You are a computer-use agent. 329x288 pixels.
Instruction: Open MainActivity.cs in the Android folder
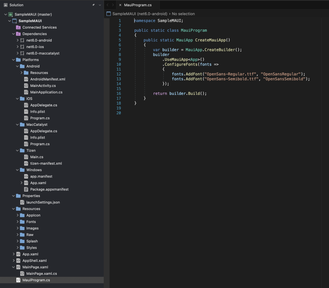[43, 86]
